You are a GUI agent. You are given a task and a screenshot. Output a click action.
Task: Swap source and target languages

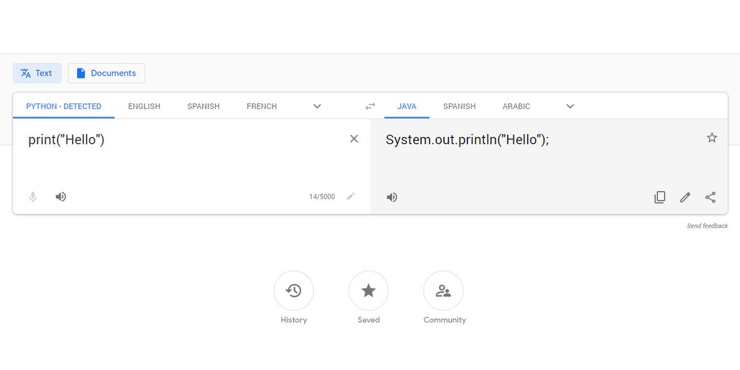(370, 106)
